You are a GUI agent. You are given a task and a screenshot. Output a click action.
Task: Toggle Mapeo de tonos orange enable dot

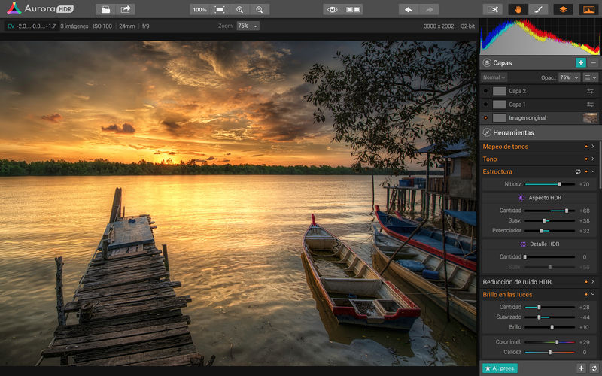click(x=586, y=147)
